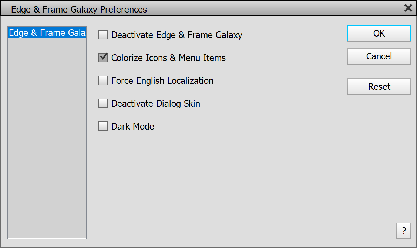Screen dimensions: 417x248
Task: Click the "Force English Localization" label text
Action: 162,81
